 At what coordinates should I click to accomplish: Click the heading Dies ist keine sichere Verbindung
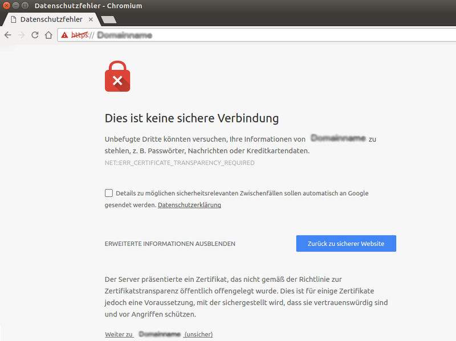click(192, 118)
